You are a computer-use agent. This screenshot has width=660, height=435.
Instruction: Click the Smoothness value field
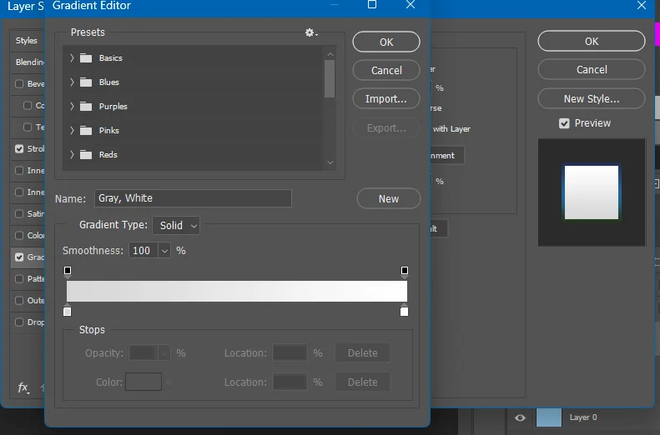point(144,251)
